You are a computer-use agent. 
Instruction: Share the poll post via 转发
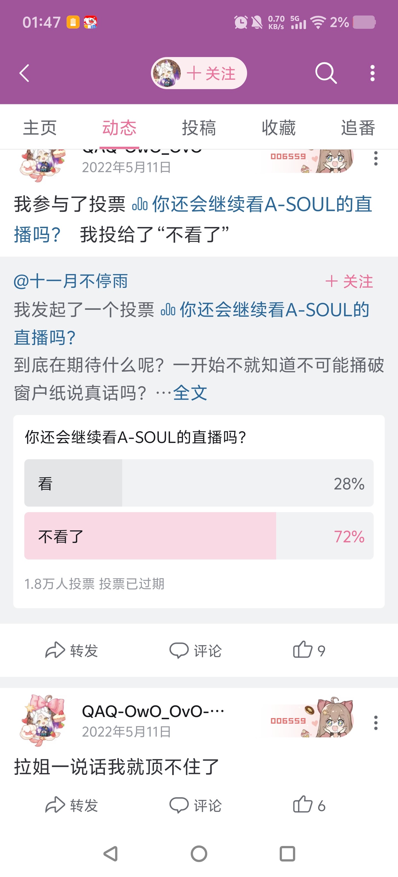(x=72, y=650)
